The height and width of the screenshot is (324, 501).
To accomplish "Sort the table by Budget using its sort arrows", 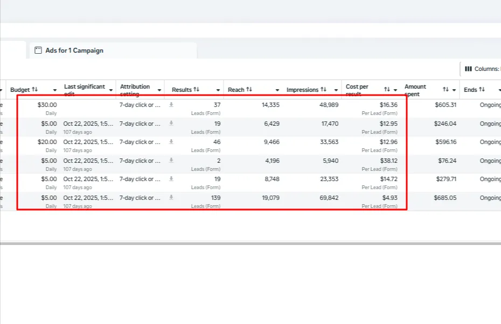I will tap(34, 90).
